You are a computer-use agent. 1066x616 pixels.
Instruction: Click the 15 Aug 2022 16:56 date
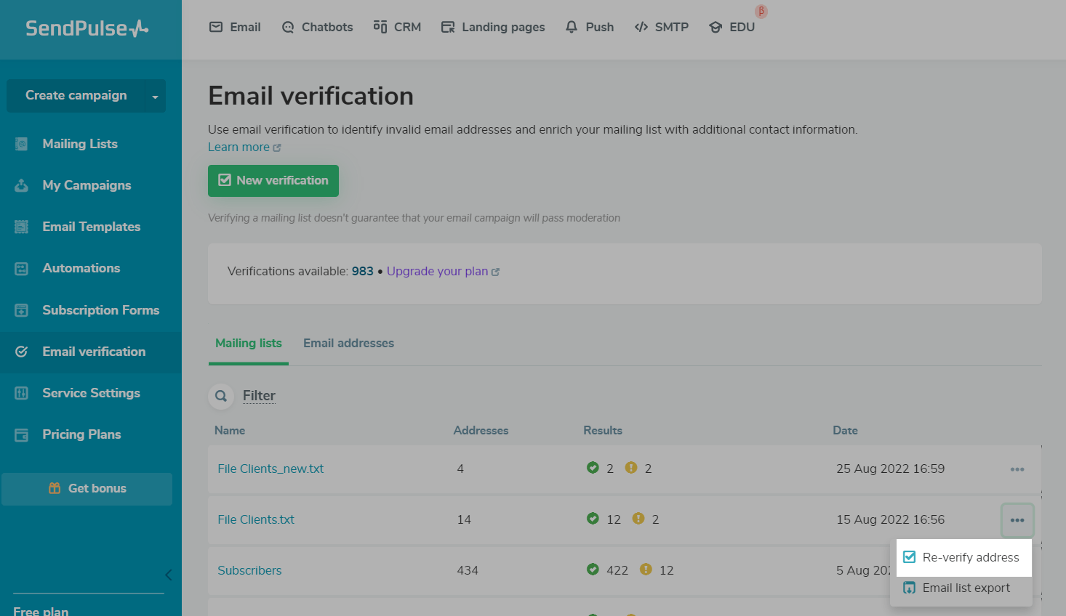(x=890, y=519)
